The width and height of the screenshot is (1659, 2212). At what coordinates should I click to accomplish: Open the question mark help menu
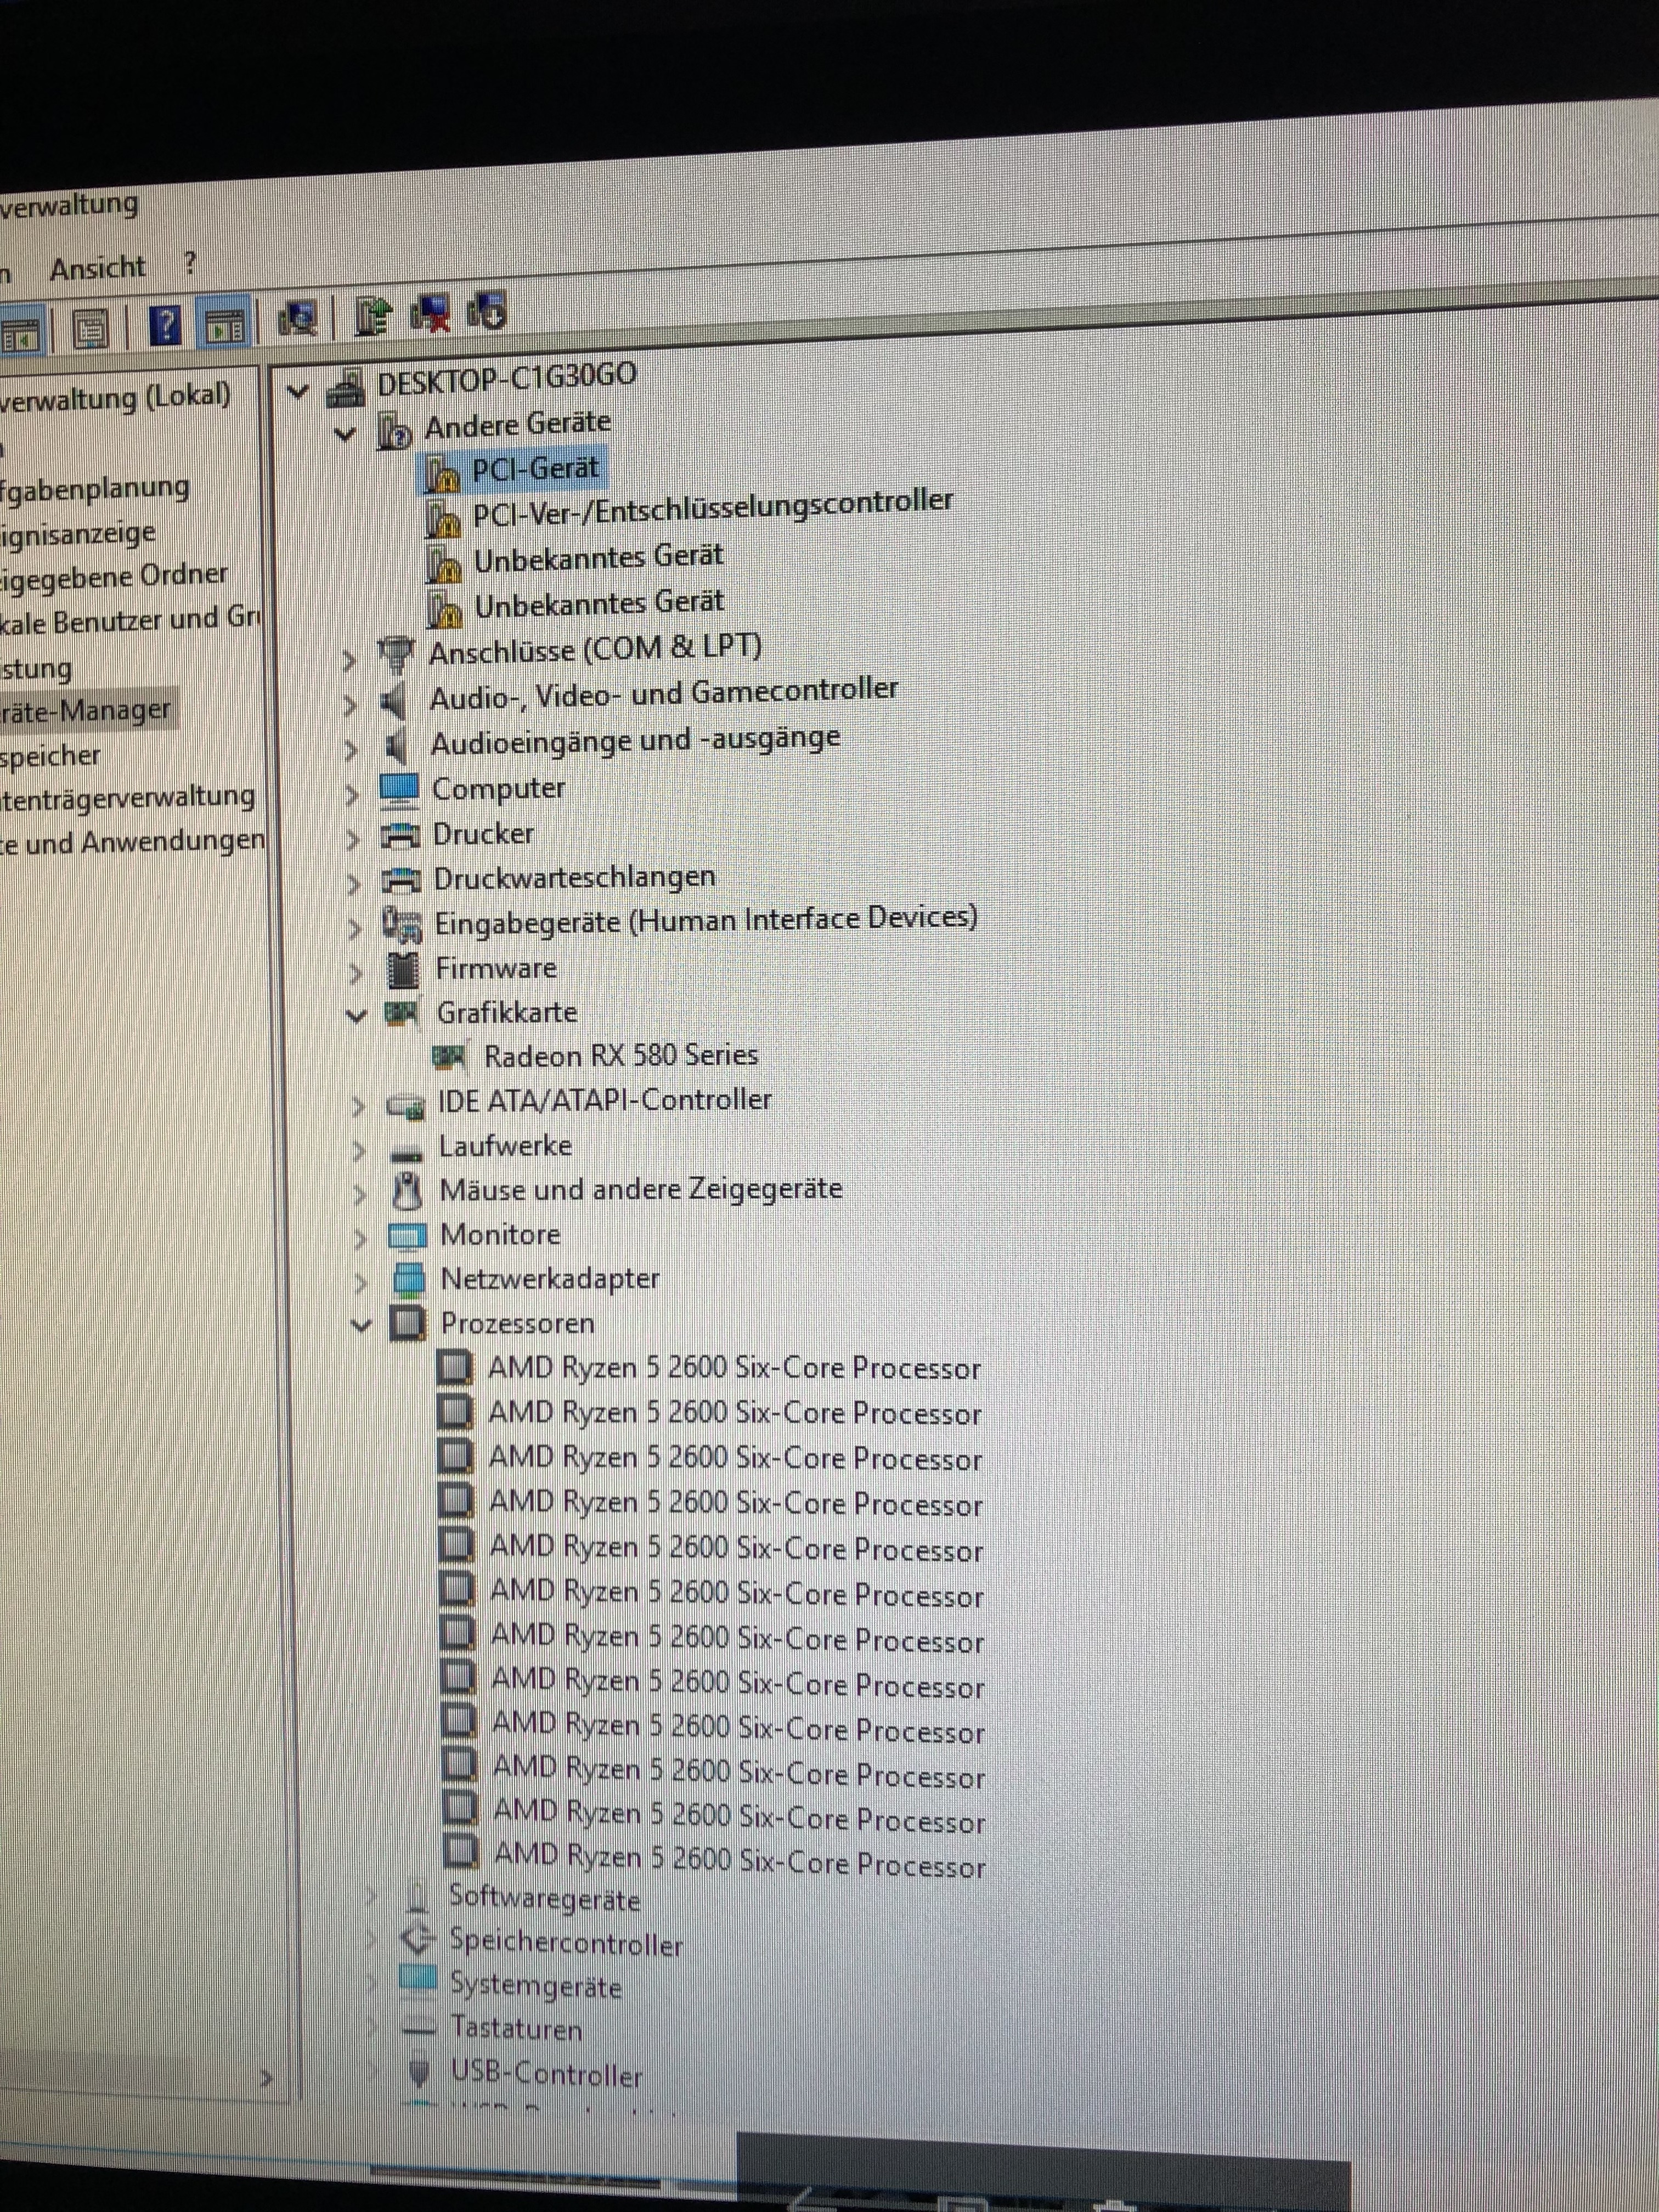[x=190, y=263]
